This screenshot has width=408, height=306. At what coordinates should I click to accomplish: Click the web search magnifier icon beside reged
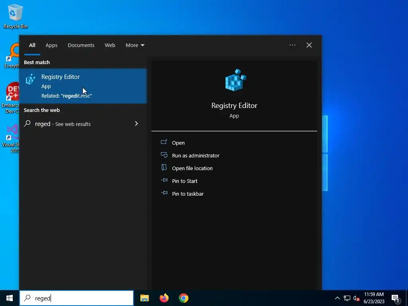tap(27, 124)
